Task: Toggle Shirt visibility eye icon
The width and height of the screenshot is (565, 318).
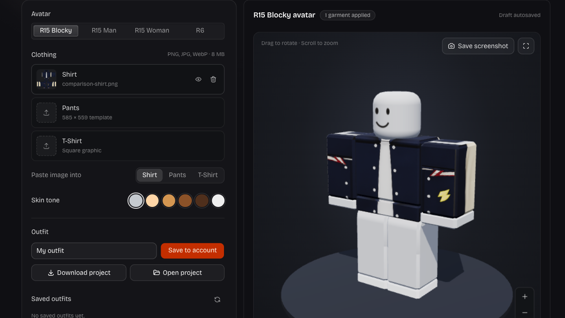Action: pos(198,79)
